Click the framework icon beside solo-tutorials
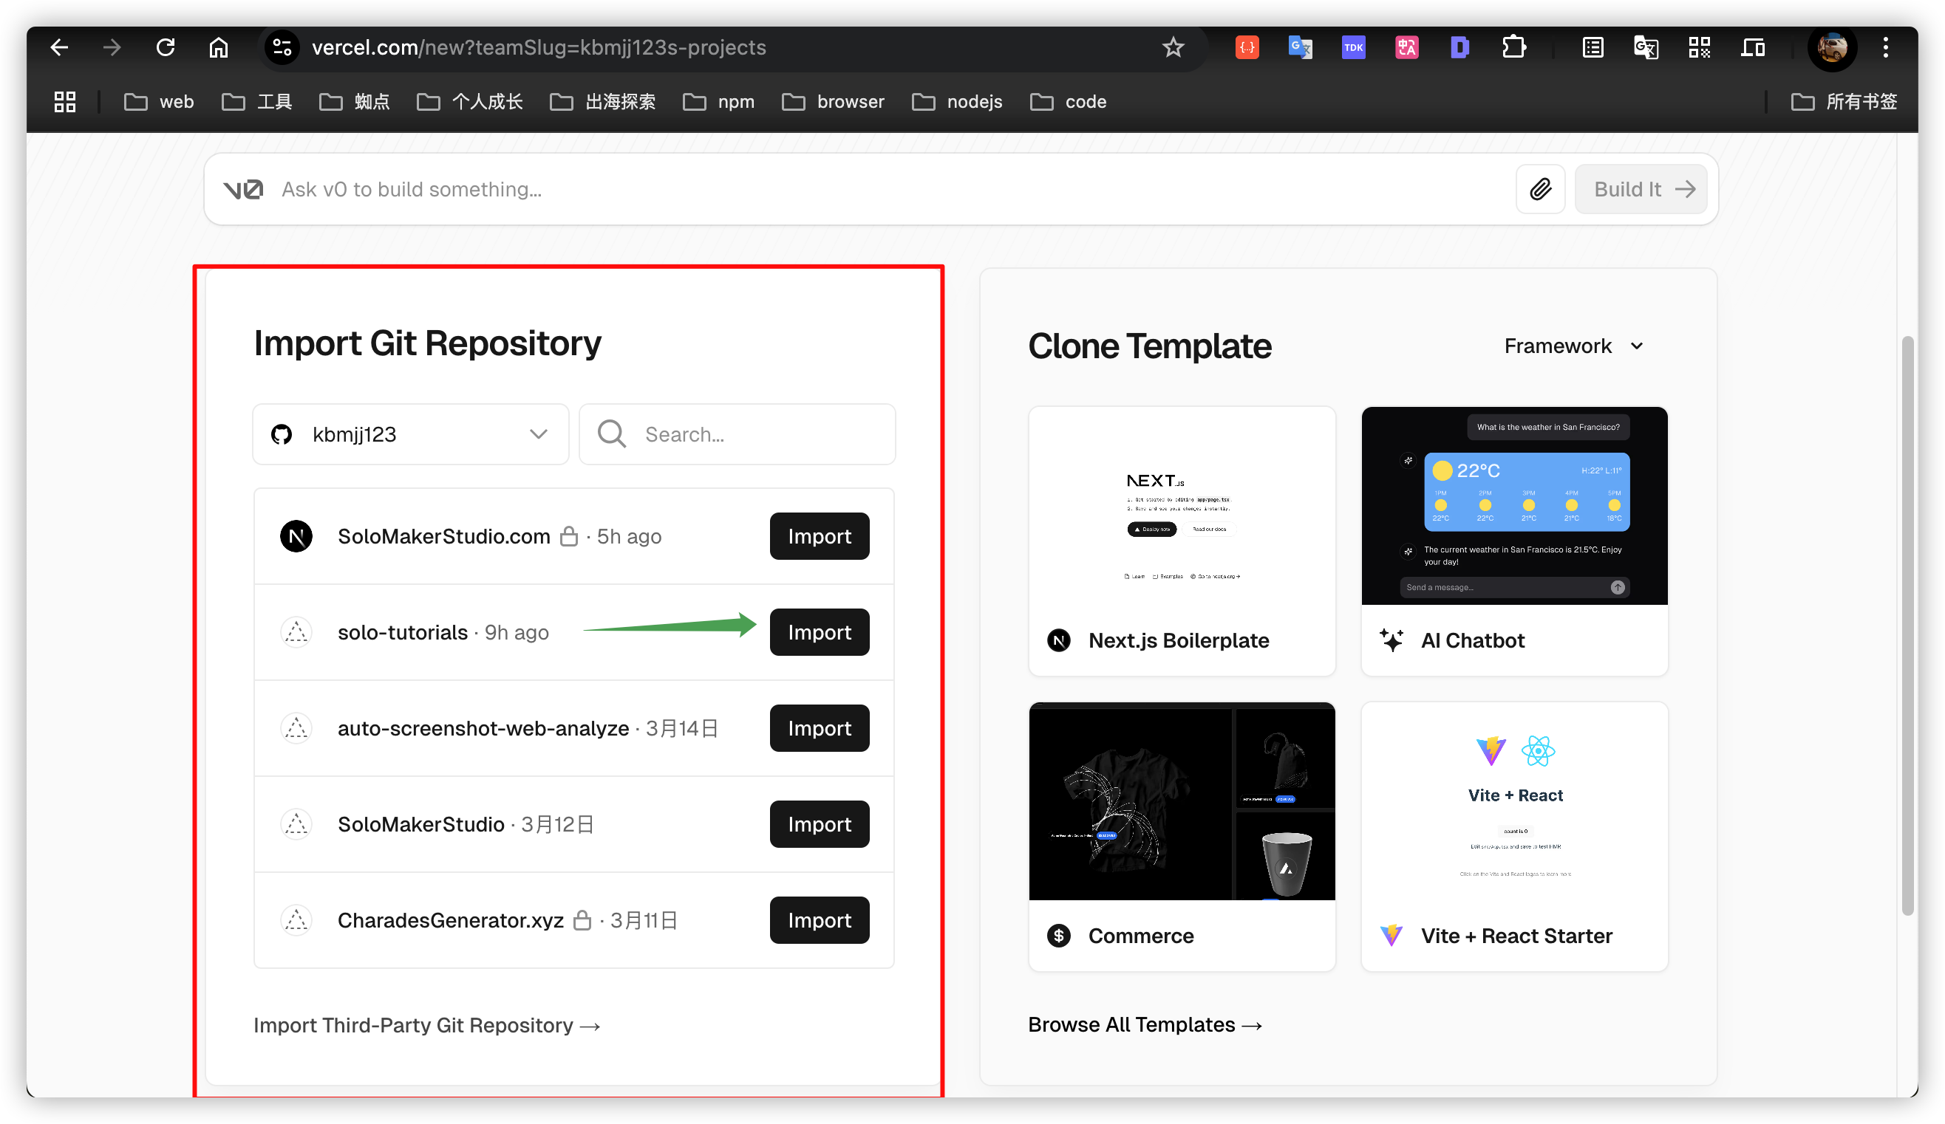Viewport: 1945px width, 1124px height. 296,633
